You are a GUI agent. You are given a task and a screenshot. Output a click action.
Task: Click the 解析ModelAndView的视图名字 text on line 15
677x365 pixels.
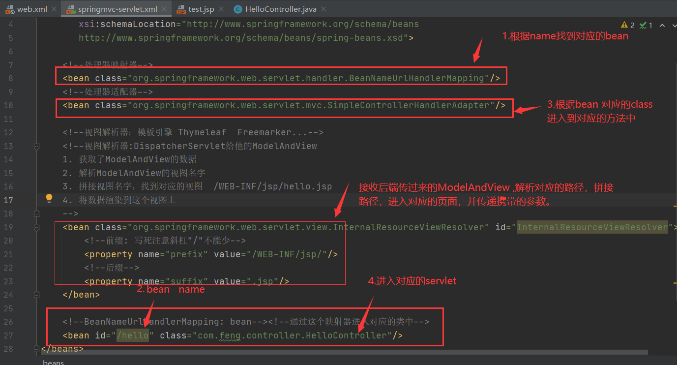[x=142, y=173]
